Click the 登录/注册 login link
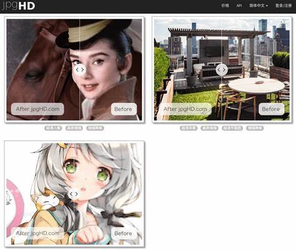Viewport: 296px width, 250px height. click(284, 6)
